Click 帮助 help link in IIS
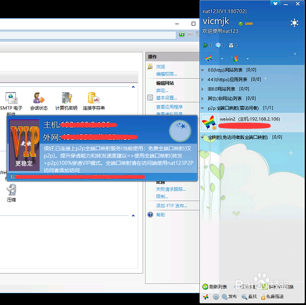The width and height of the screenshot is (306, 305). click(160, 215)
